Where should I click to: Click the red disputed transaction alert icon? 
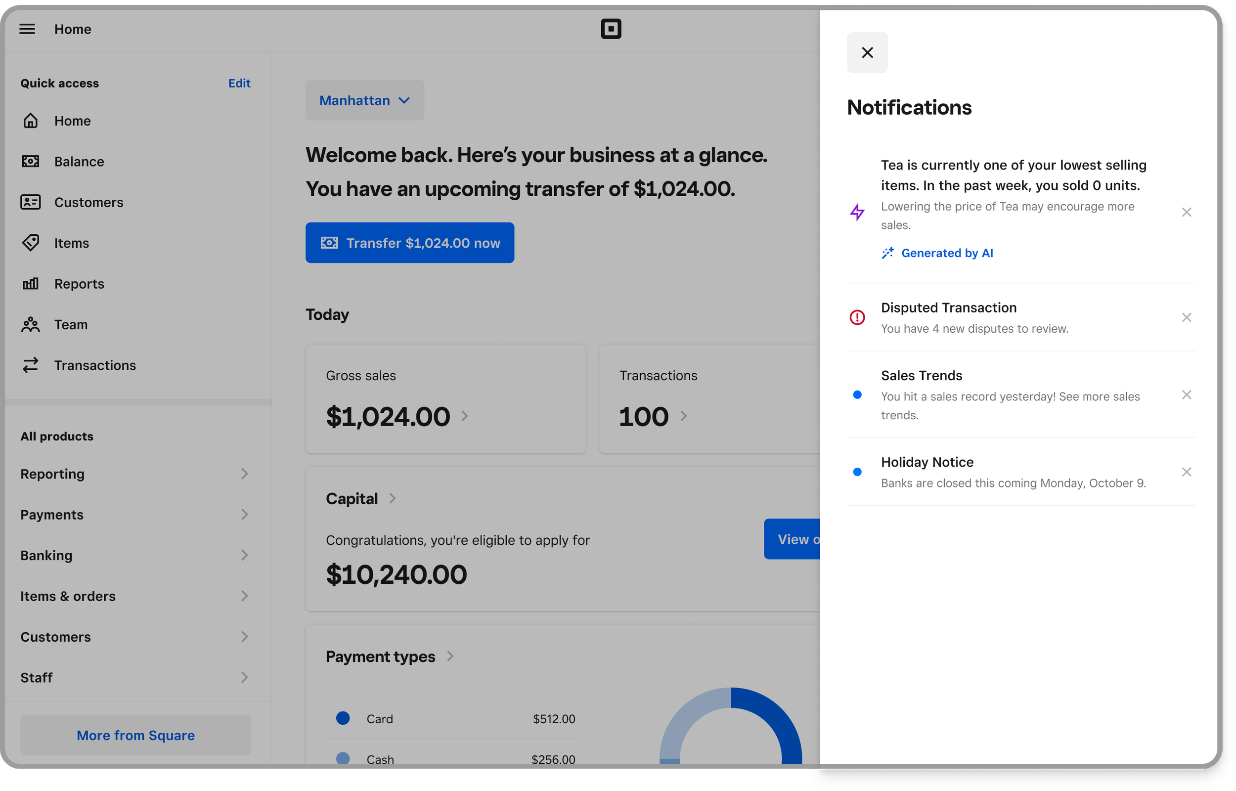(857, 317)
